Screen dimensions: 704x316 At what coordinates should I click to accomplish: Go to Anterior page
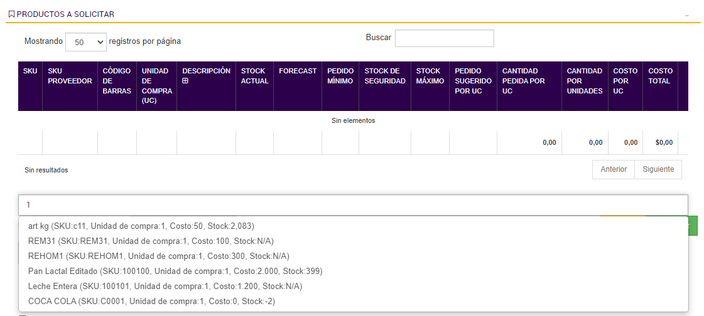click(614, 169)
